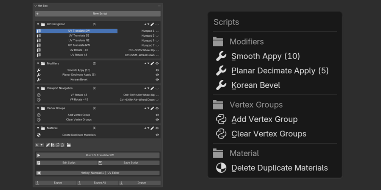
Task: Collapse the Vertex Groups folder triangle
Action: click(x=38, y=108)
